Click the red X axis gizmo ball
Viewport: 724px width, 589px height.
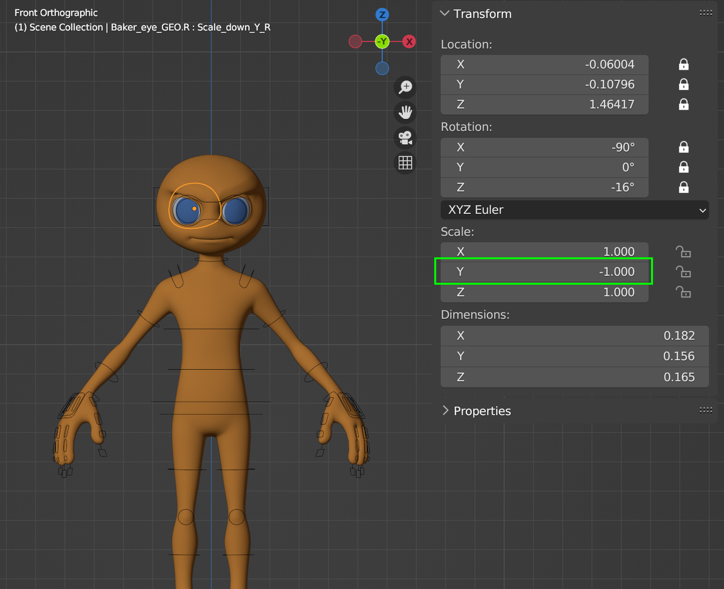(409, 41)
